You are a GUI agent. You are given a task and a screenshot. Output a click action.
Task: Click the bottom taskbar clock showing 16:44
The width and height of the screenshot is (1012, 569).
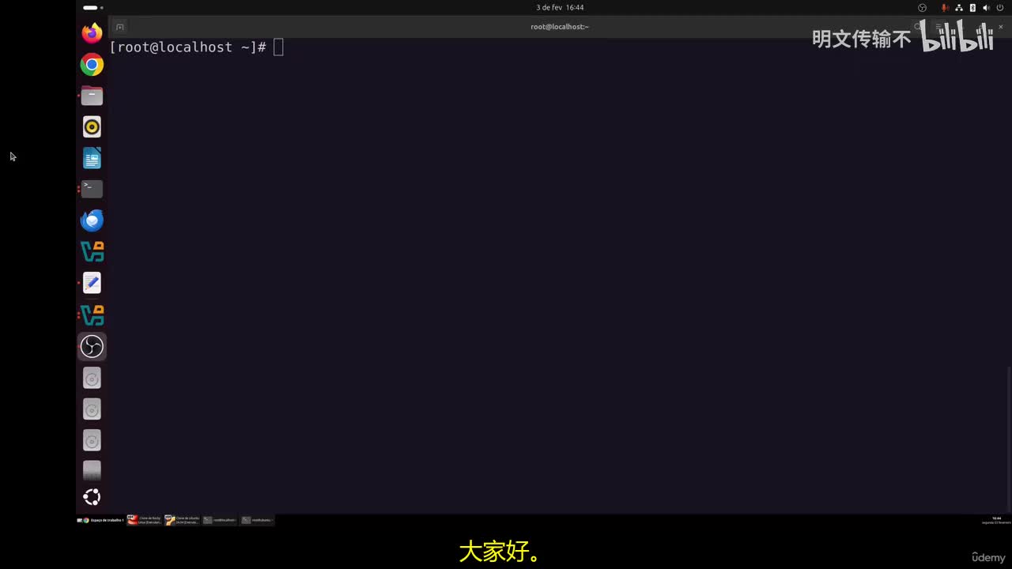[x=996, y=520]
